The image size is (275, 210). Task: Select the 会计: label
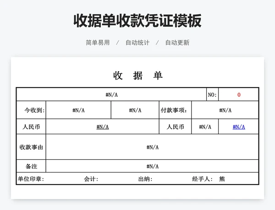click(91, 178)
